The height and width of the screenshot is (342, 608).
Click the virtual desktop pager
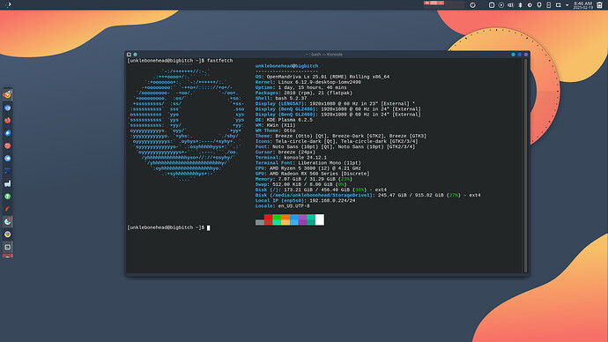[444, 4]
